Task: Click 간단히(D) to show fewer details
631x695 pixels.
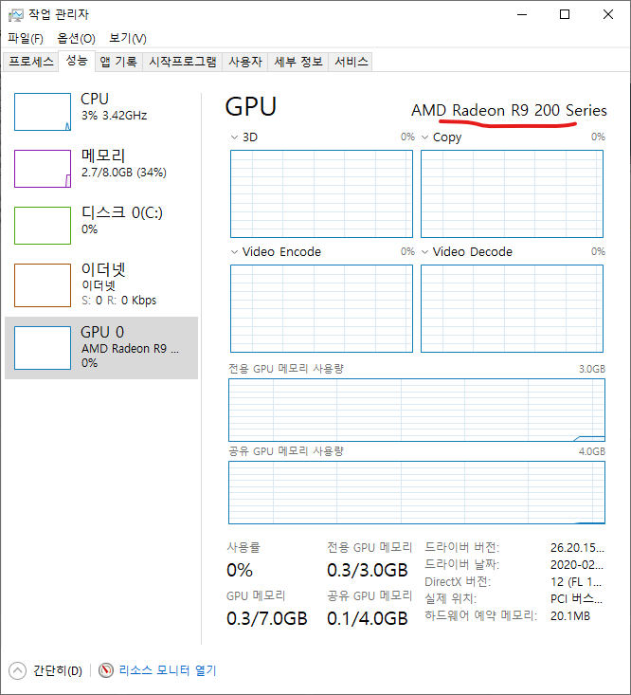Action: (x=58, y=670)
